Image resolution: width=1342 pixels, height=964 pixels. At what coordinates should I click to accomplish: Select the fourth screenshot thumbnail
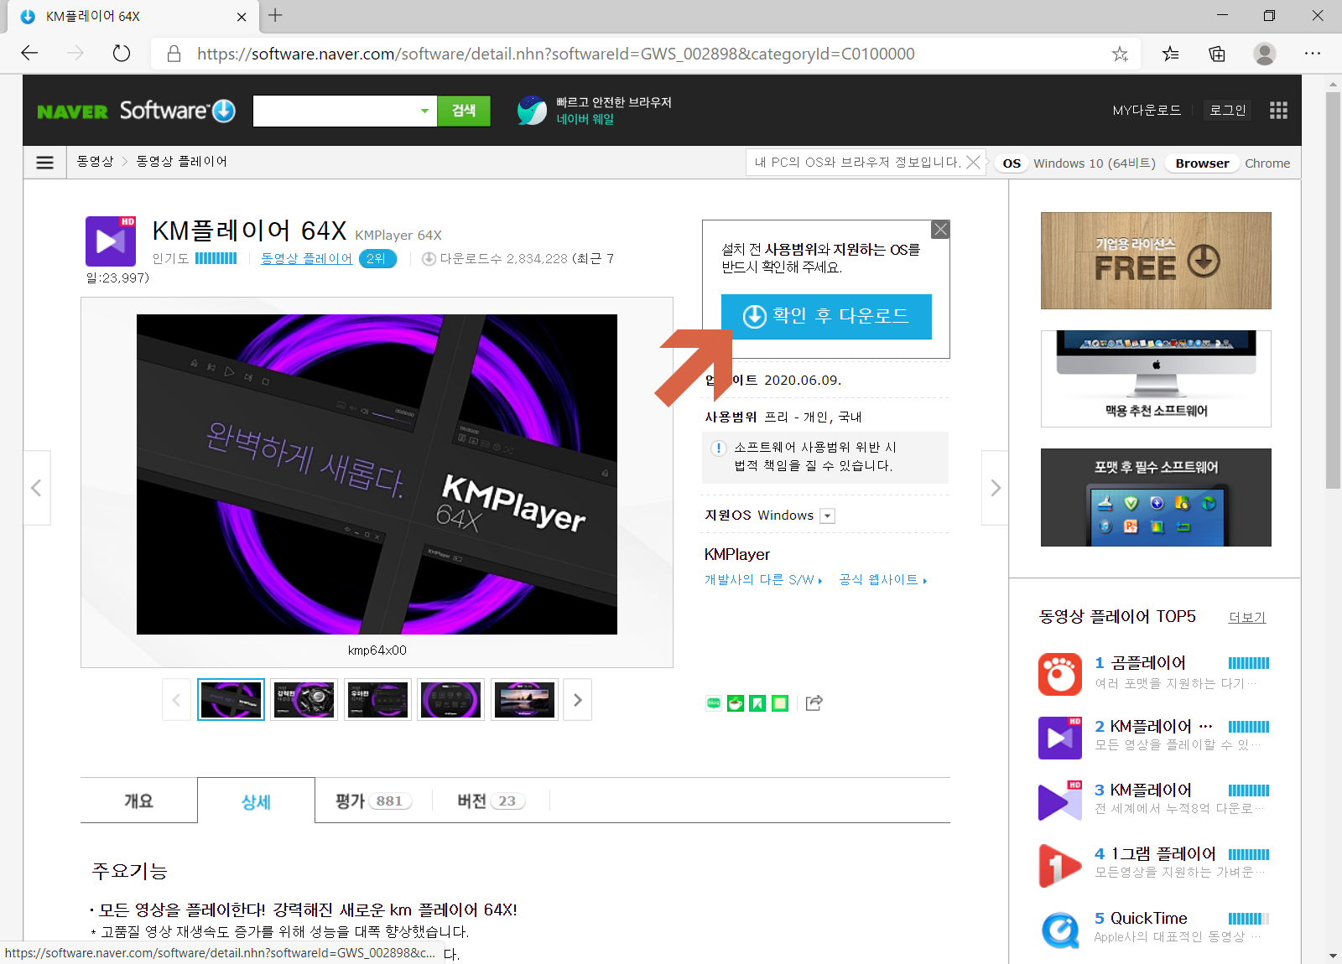pyautogui.click(x=451, y=699)
